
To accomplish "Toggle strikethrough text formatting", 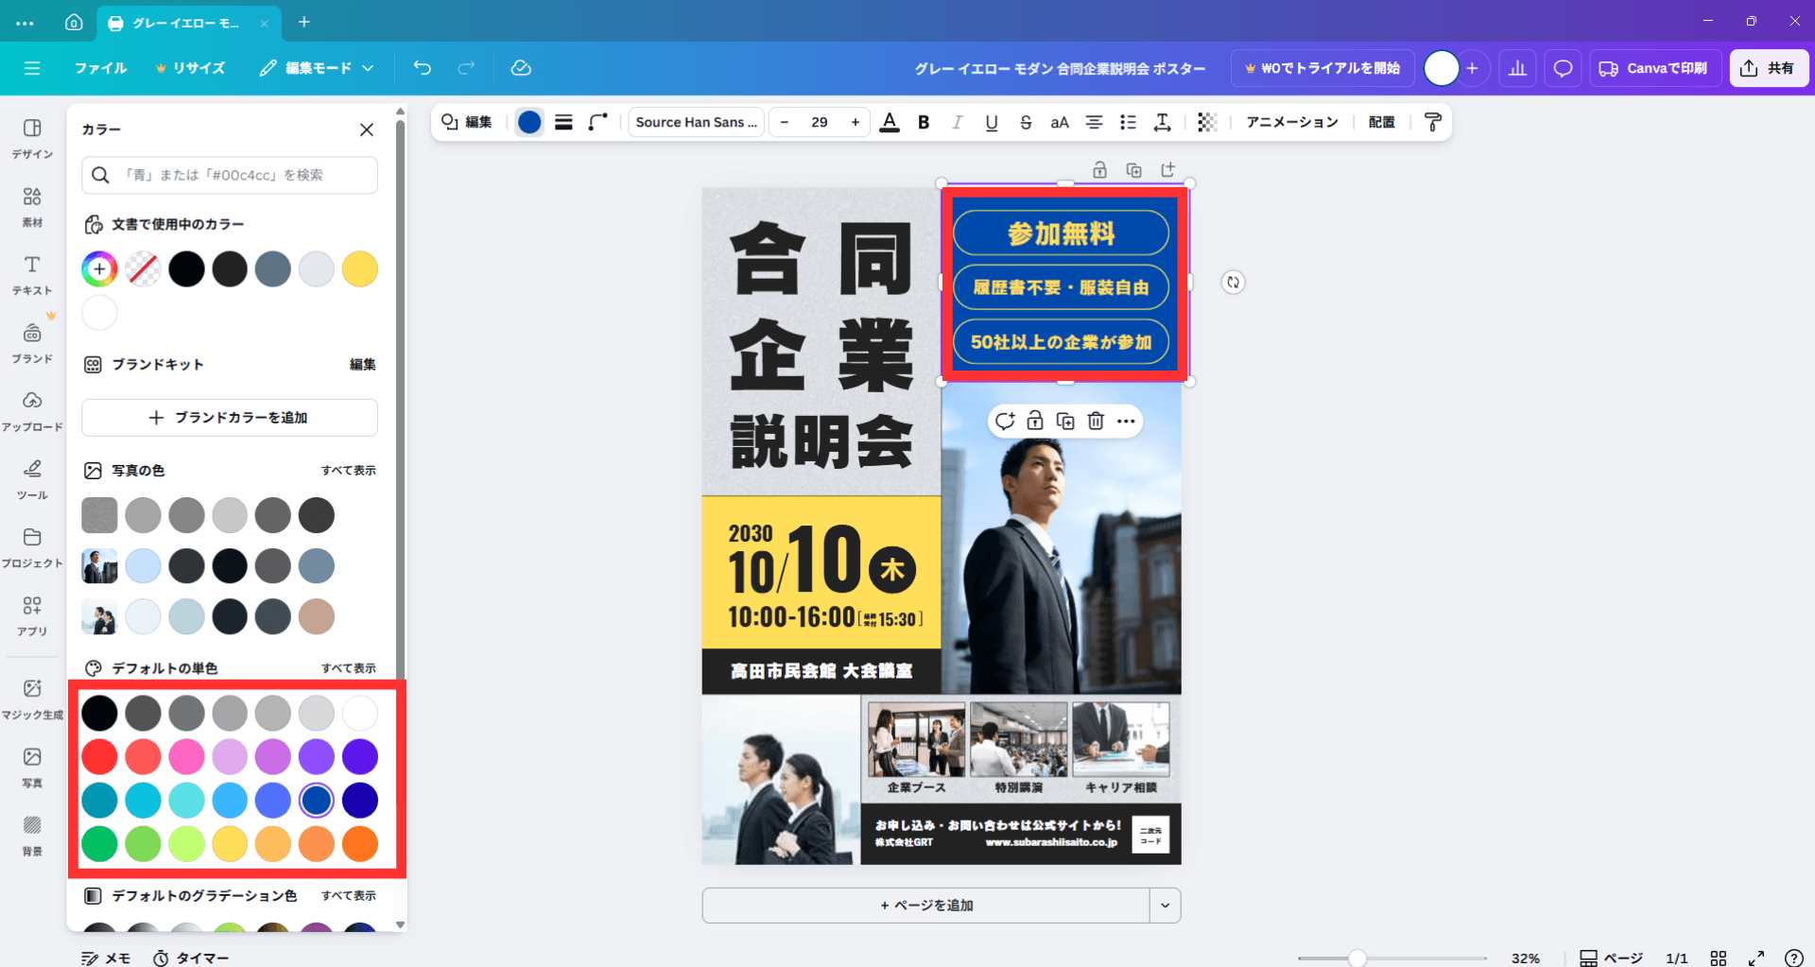I will (x=1026, y=122).
